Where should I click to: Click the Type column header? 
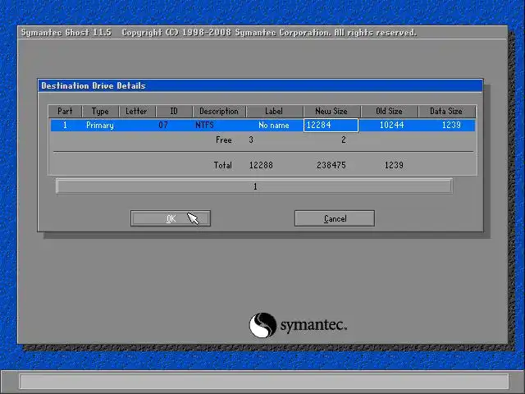click(x=100, y=112)
